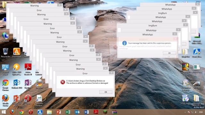The height and width of the screenshot is (115, 205).
Task: Click the ENG language indicator in tray
Action: 201,112
